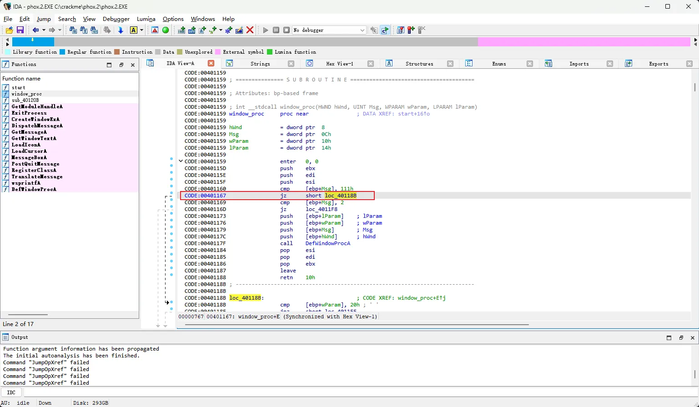Open dropdown next to structure S icon

tap(221, 30)
